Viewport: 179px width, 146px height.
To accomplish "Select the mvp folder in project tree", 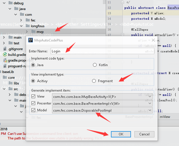I will pos(40,32).
